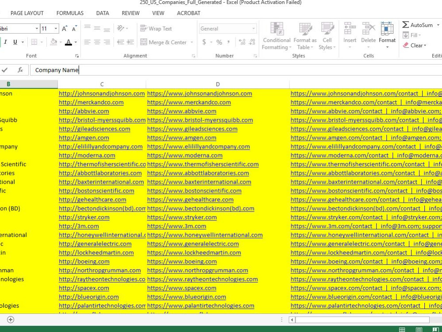Open the underline style dropdown arrow
Viewport: 442px width, 332px height.
tap(23, 42)
